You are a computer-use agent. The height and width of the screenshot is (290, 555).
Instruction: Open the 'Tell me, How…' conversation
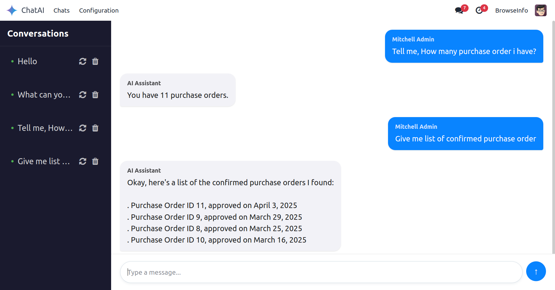(45, 128)
